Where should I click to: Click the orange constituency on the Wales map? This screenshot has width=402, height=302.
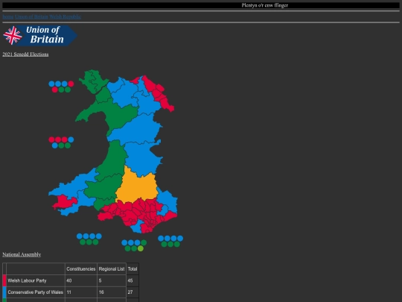137,186
